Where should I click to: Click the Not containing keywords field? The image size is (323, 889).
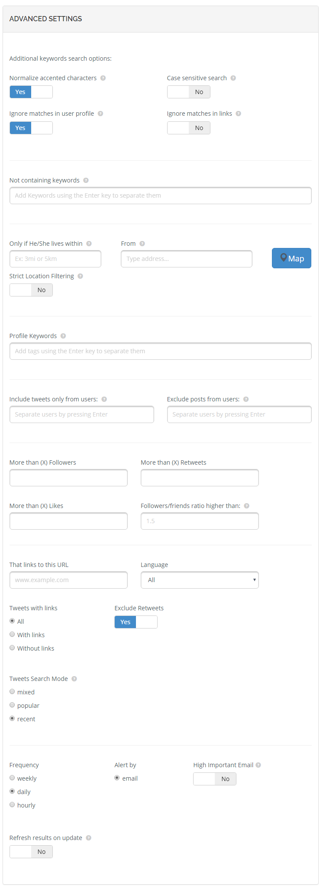[161, 195]
